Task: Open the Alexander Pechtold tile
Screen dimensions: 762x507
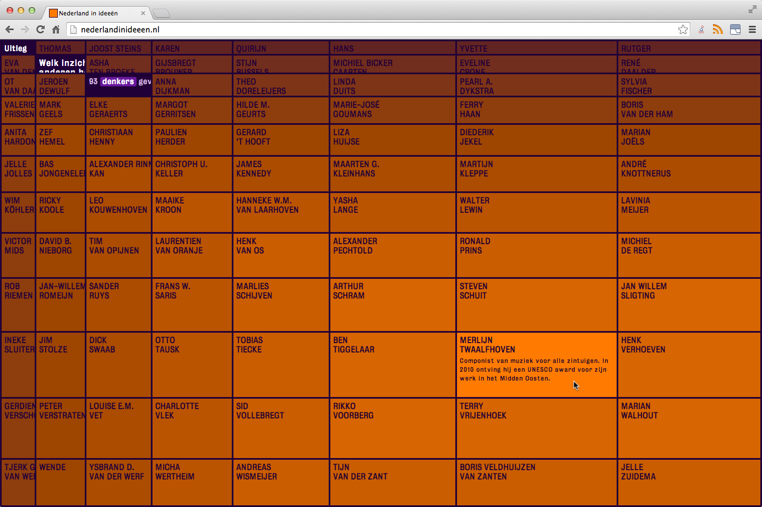Action: click(392, 255)
